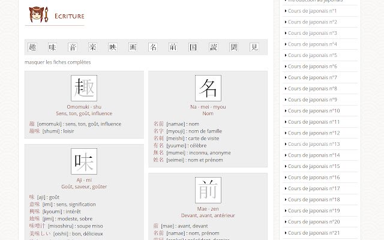
Task: Go to Cours de japonais n°3
Action: coord(312,33)
